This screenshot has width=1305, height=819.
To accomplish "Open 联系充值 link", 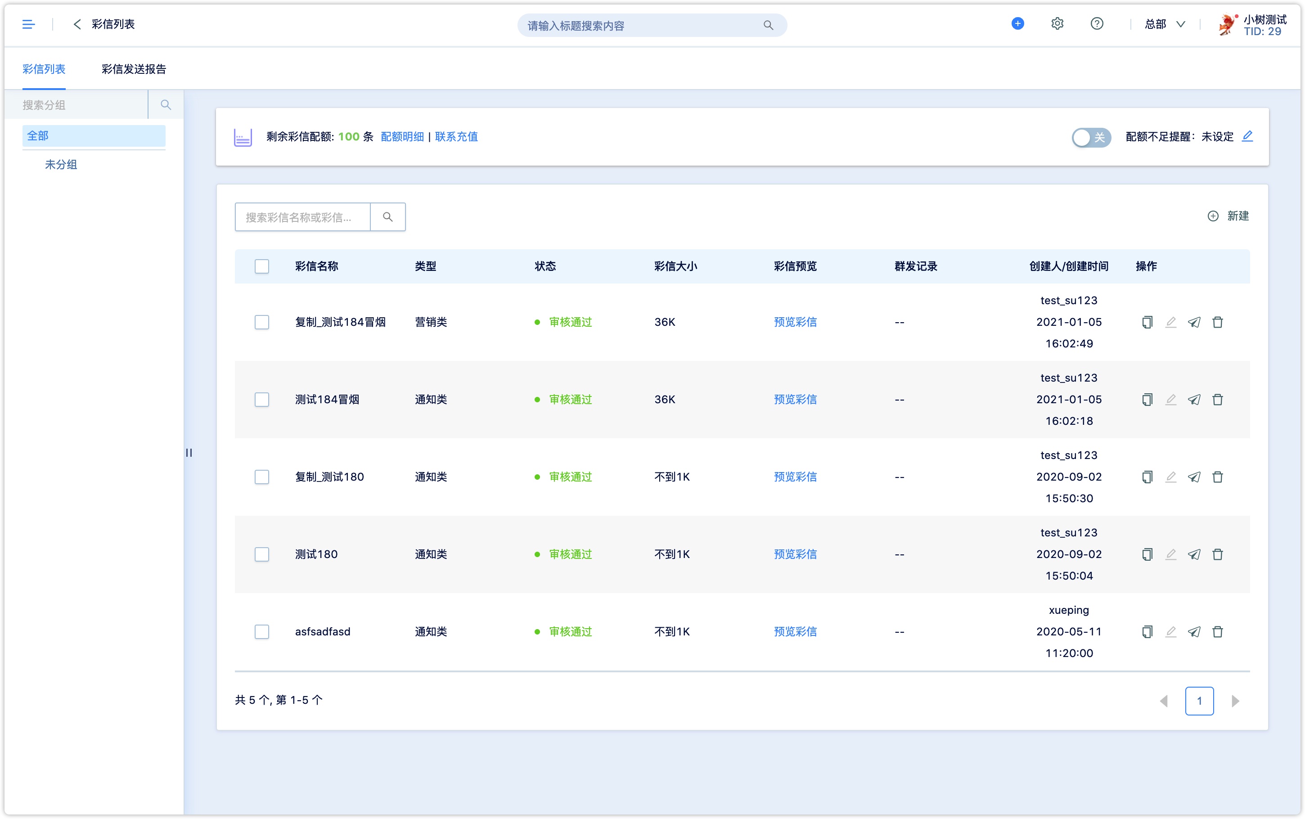I will point(456,137).
